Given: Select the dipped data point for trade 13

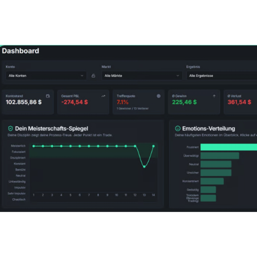Looking at the screenshot, I should 144,167.
